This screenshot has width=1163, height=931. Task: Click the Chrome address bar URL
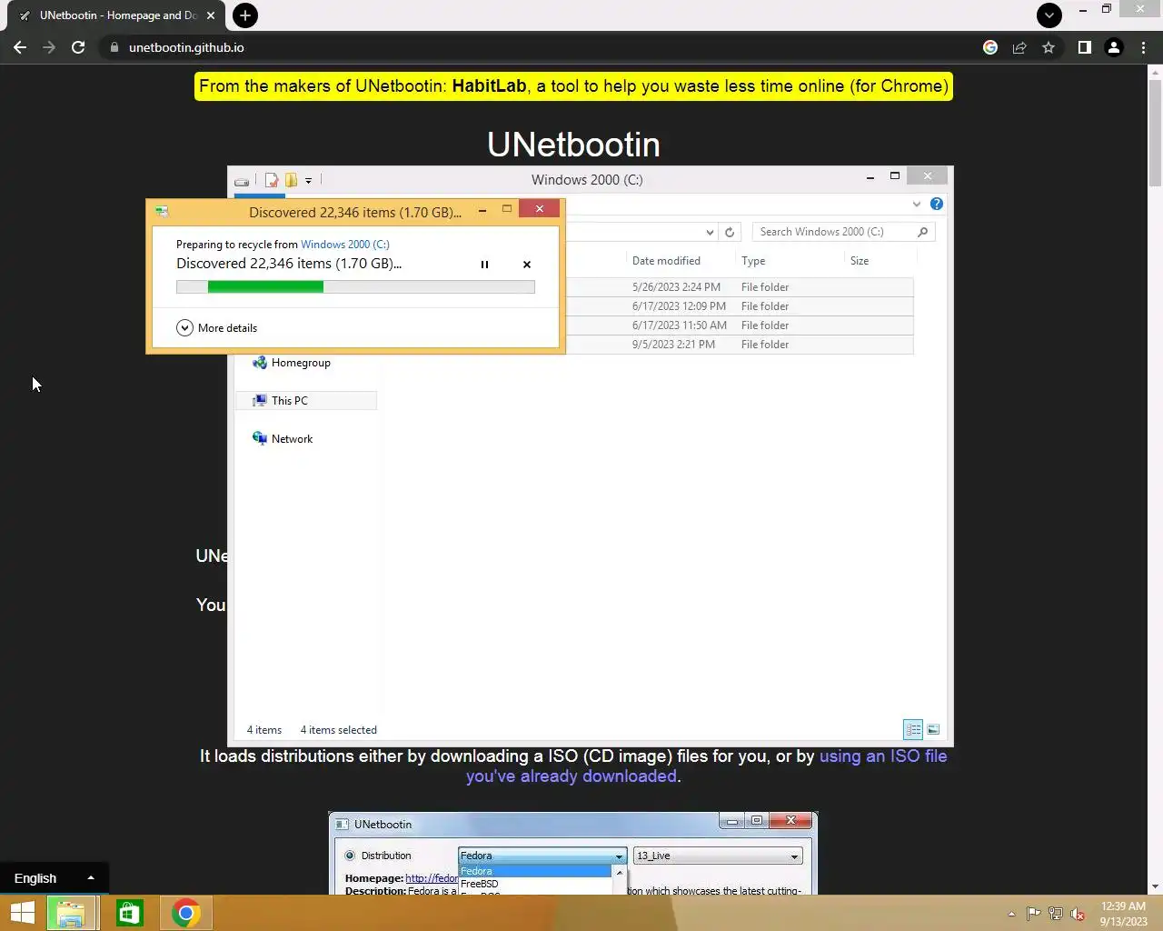point(186,47)
